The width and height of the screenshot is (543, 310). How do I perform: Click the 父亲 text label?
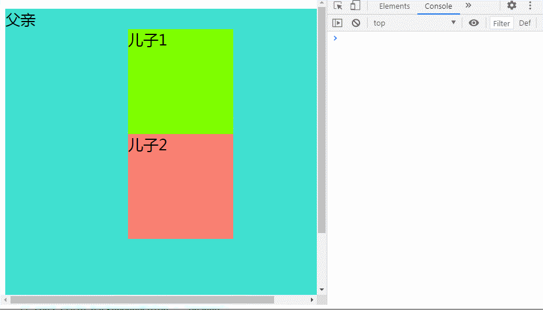[20, 20]
